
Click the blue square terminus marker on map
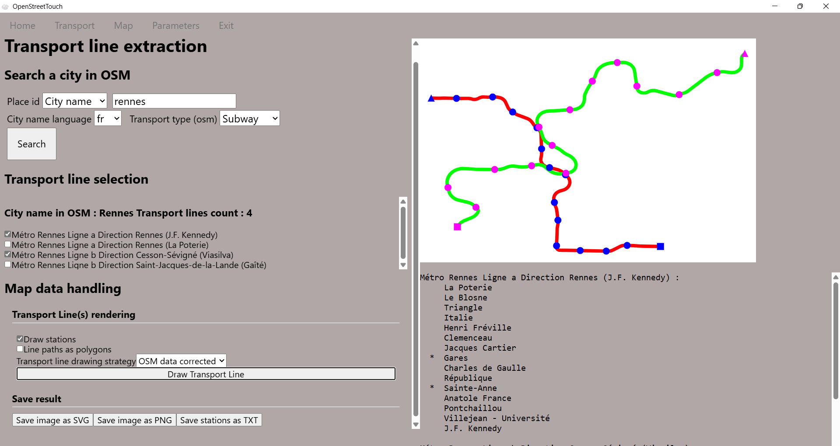click(661, 247)
